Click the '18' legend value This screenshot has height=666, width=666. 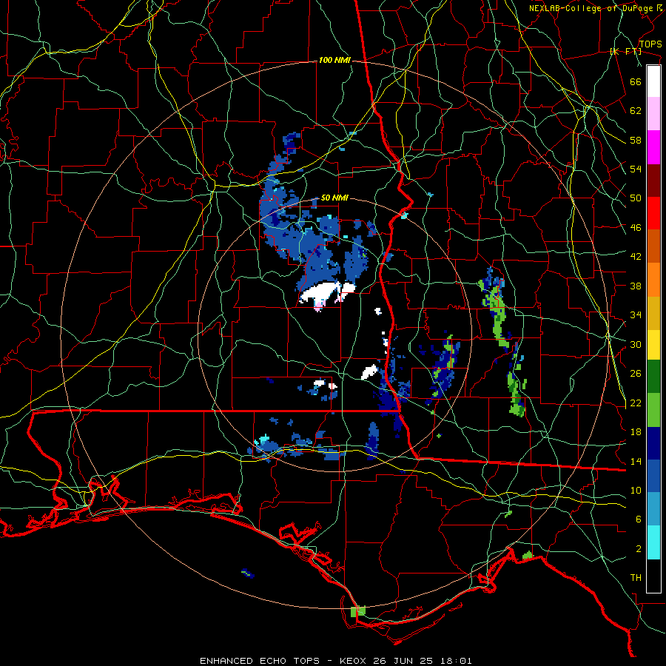pyautogui.click(x=636, y=432)
